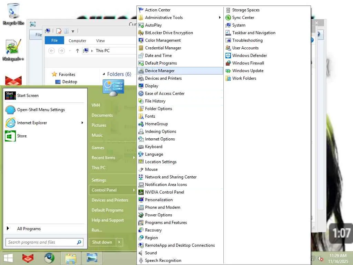This screenshot has height=265, width=353.
Task: Switch to View ribbon tab
Action: click(x=100, y=41)
